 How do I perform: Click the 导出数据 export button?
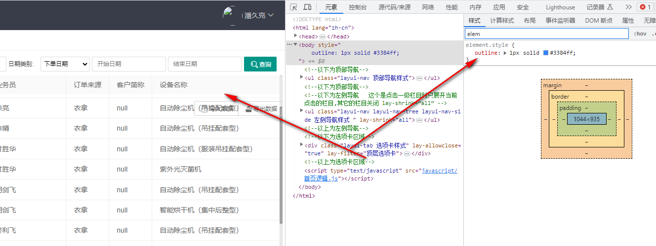(x=261, y=109)
